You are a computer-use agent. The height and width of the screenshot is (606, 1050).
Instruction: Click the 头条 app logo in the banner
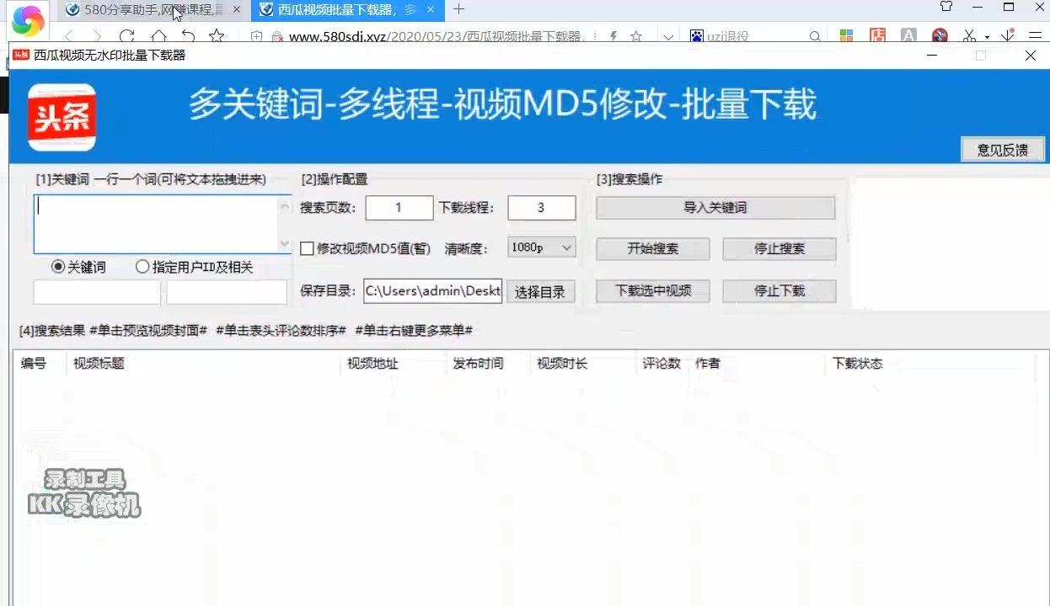coord(62,117)
